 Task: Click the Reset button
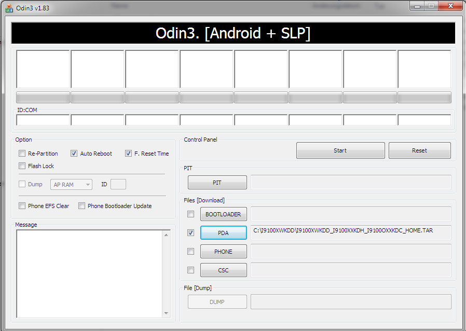(x=419, y=150)
